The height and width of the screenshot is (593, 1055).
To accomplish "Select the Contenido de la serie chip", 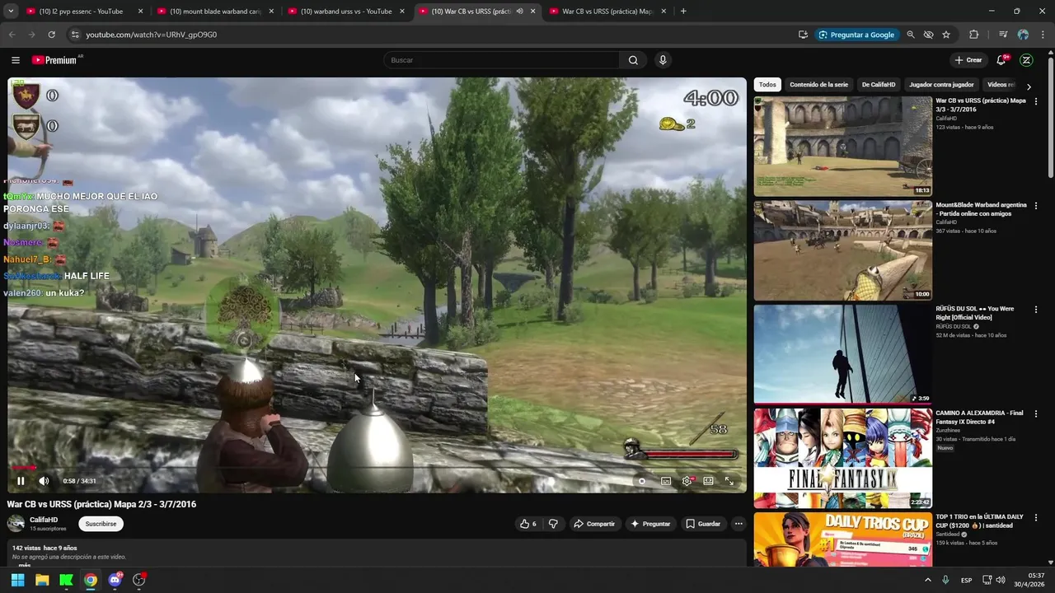I will [818, 85].
